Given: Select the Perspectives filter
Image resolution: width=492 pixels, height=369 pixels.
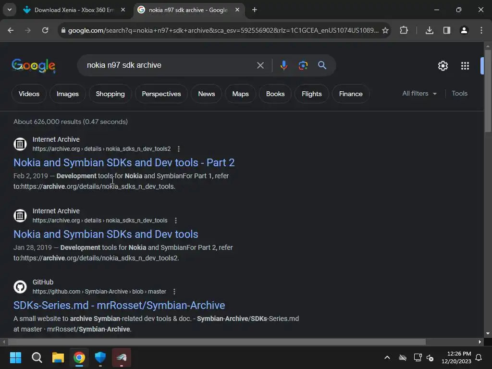Looking at the screenshot, I should 161,94.
